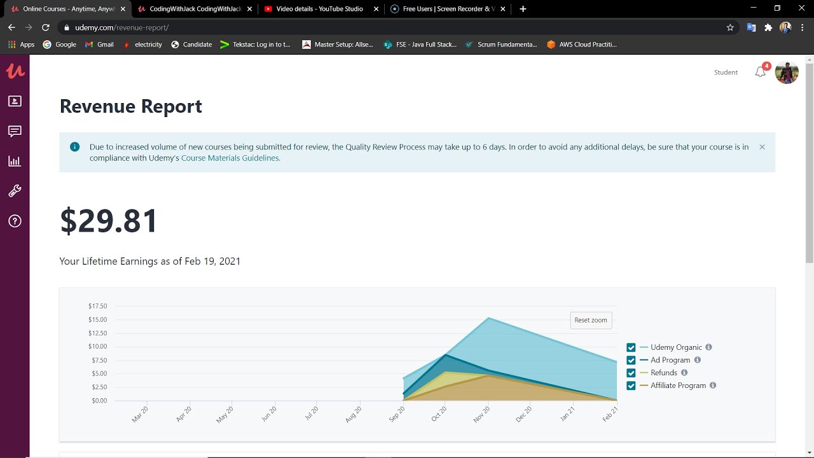Click the info icon in the notice banner
Image resolution: width=814 pixels, height=458 pixels.
pyautogui.click(x=74, y=147)
